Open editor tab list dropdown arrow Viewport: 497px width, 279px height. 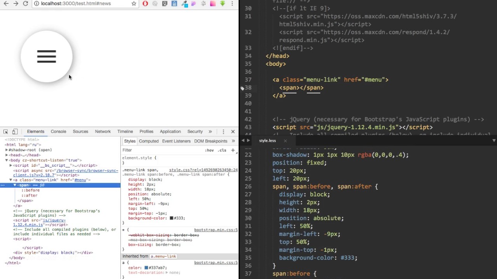[494, 141]
